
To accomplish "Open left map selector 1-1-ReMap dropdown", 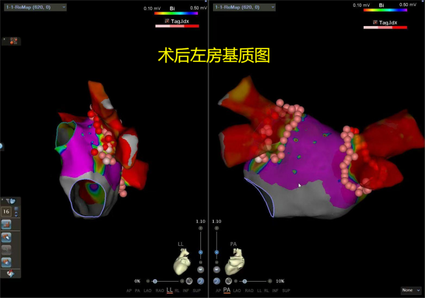I will point(35,7).
